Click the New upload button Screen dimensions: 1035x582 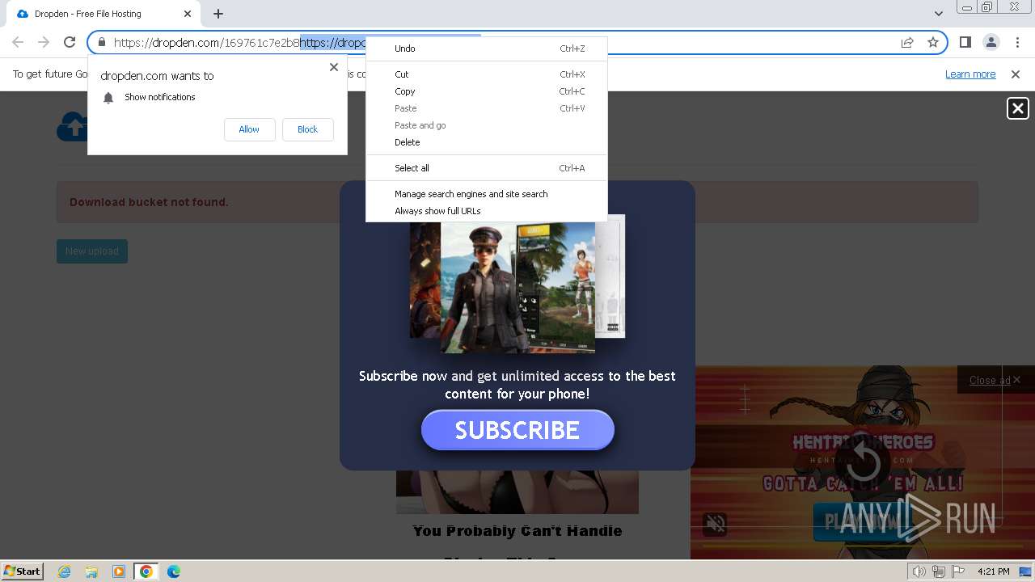point(92,251)
